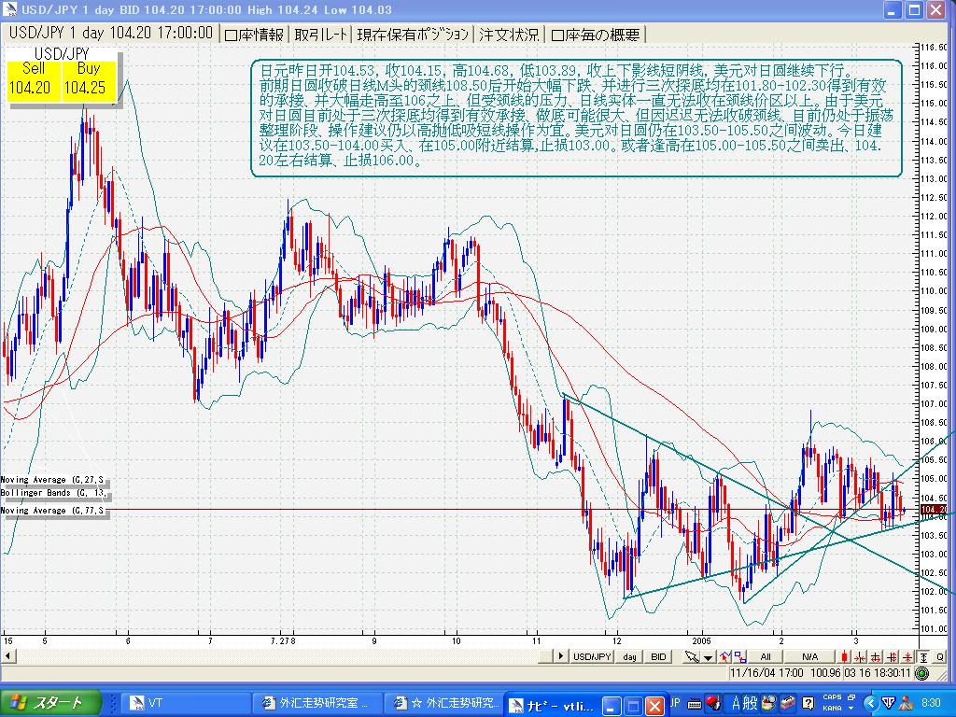Viewport: 956px width, 717px height.
Task: Open the BID price type selector
Action: [659, 656]
